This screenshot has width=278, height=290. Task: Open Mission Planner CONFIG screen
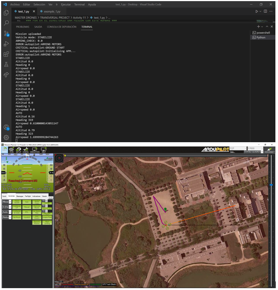click(x=26, y=150)
